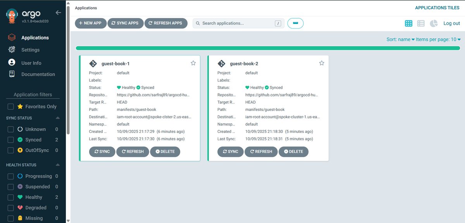The image size is (465, 223).
Task: Toggle the Progressing health checkbox
Action: 11,176
